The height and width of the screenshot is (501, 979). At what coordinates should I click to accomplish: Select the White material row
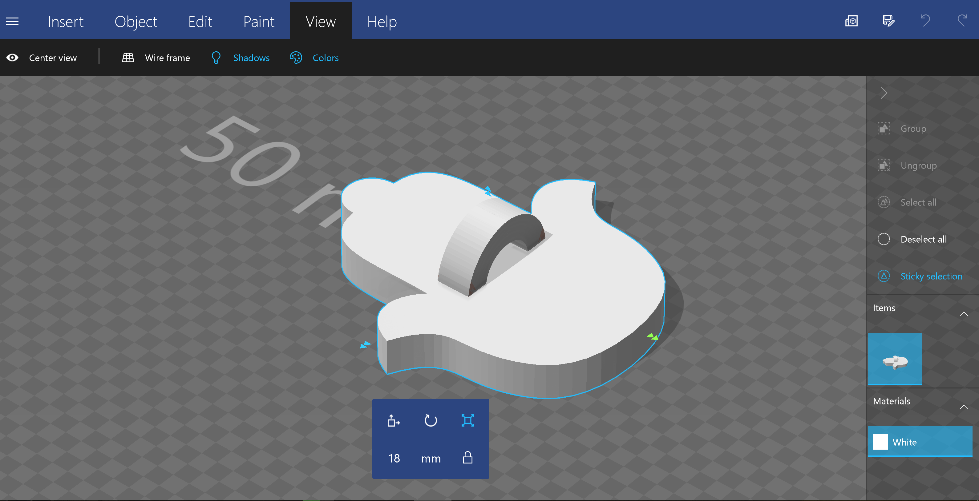(920, 442)
